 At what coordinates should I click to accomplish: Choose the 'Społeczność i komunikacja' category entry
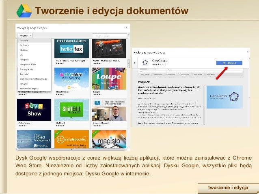[x=34, y=79]
